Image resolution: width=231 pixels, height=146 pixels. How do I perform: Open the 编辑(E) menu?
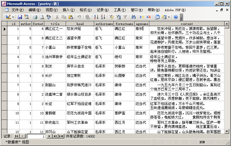click(35, 10)
